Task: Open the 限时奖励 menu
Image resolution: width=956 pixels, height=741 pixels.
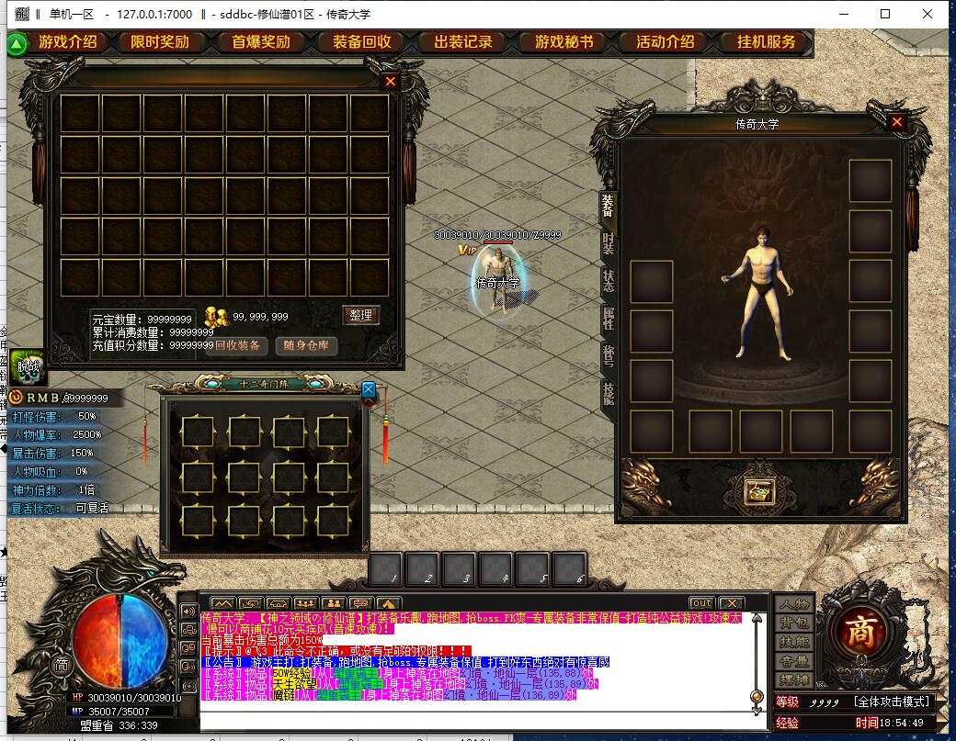Action: pos(160,42)
